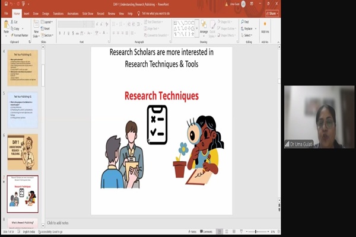The image size is (356, 237).
Task: Click the Share button at top right
Action: (x=273, y=12)
